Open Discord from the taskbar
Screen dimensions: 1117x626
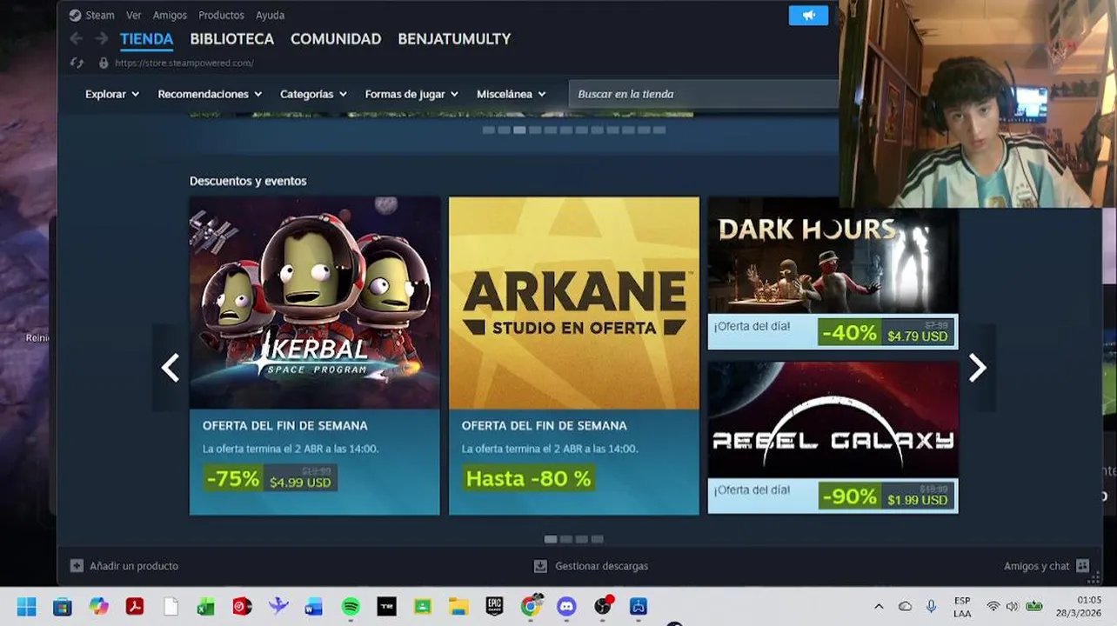click(566, 607)
